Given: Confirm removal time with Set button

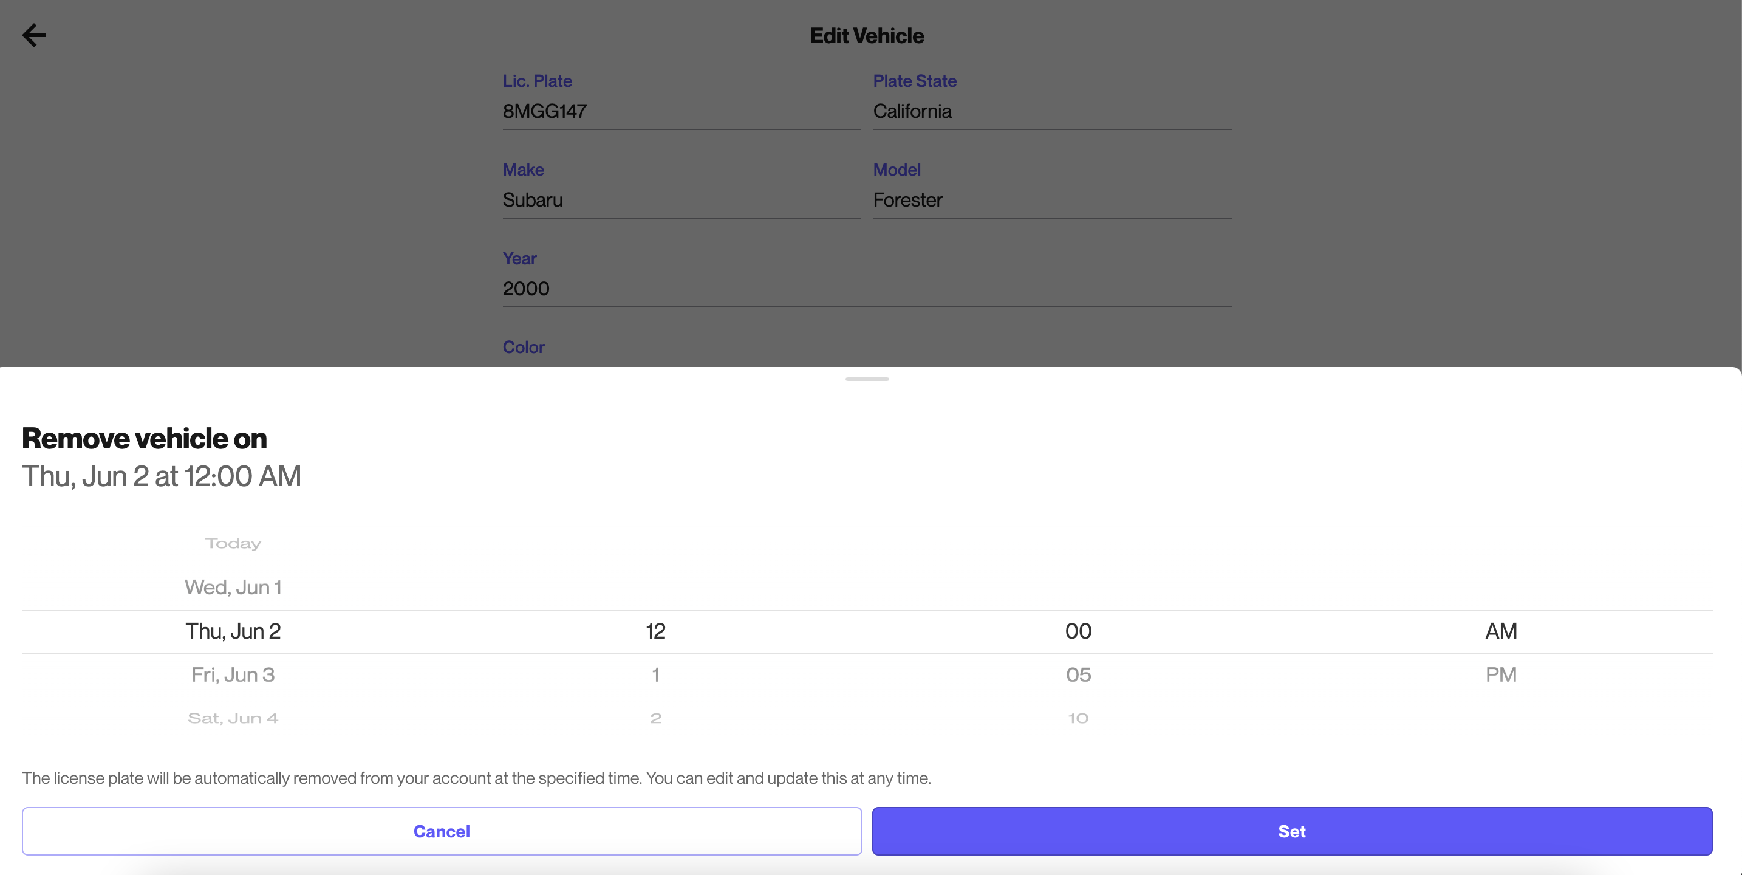Looking at the screenshot, I should pyautogui.click(x=1292, y=831).
